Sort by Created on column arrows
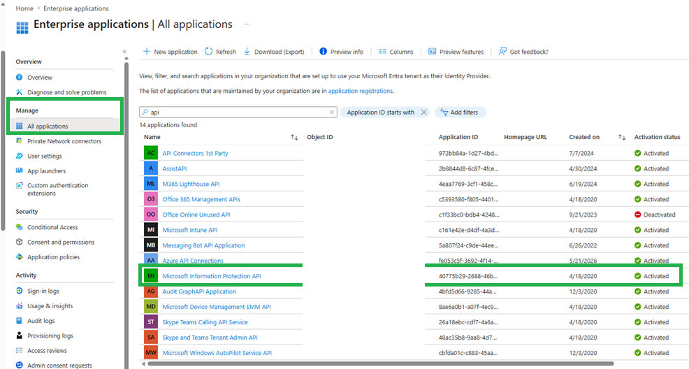Viewport: 689px width, 369px height. 621,137
